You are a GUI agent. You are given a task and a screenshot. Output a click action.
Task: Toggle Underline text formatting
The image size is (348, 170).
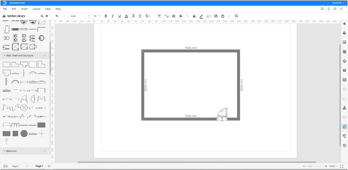click(119, 16)
